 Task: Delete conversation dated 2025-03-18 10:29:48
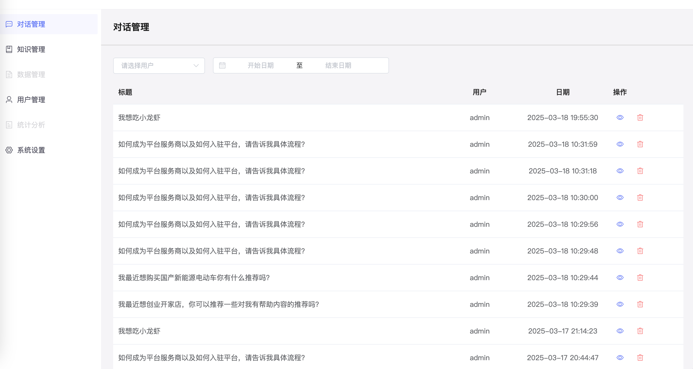point(640,251)
